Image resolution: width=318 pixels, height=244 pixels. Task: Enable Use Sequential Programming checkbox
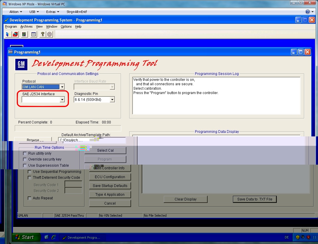tap(29, 172)
